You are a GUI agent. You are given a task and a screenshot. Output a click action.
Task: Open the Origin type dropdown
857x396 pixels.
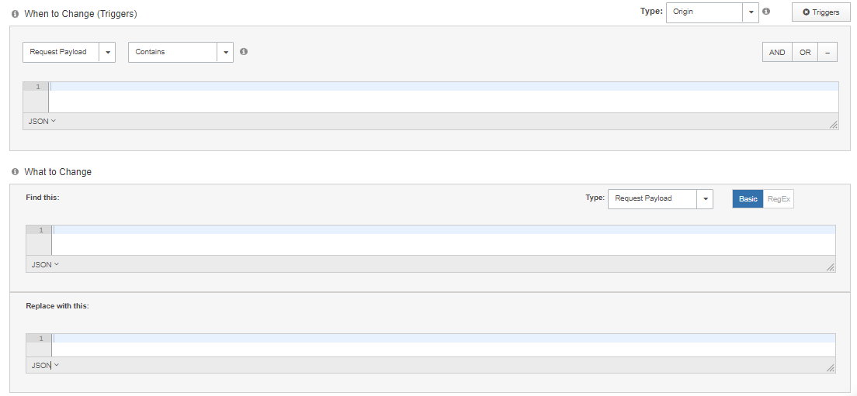coord(712,12)
